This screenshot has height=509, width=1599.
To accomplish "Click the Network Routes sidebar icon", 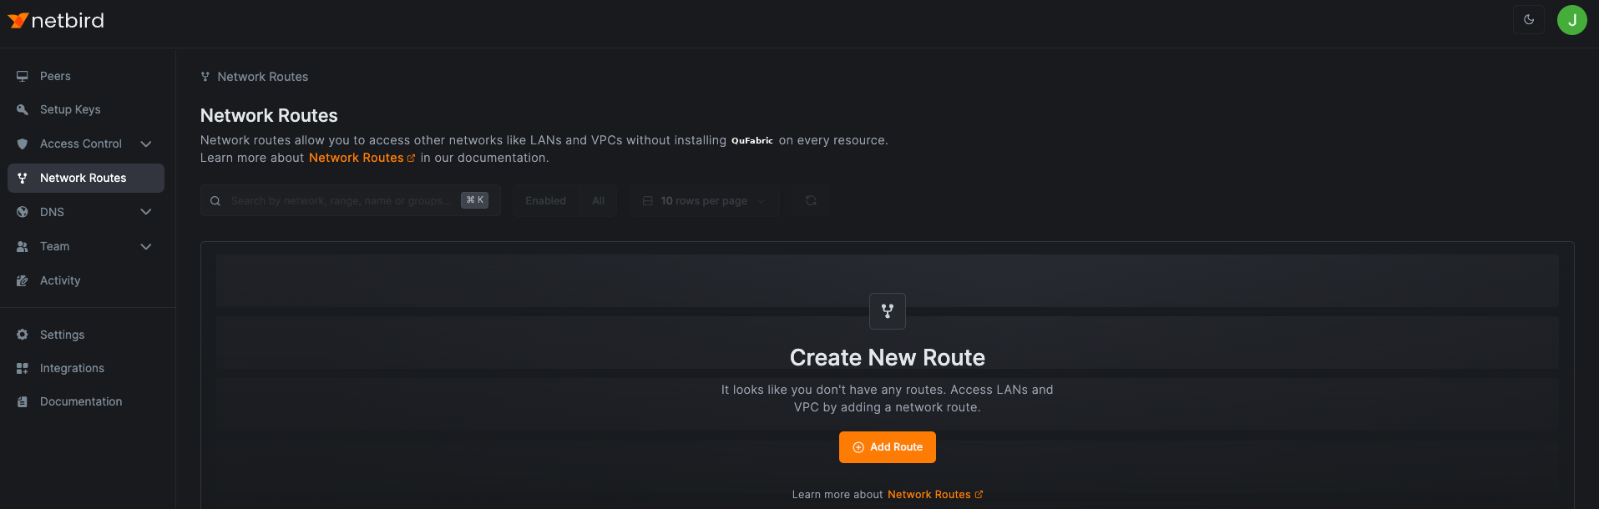I will click(23, 178).
